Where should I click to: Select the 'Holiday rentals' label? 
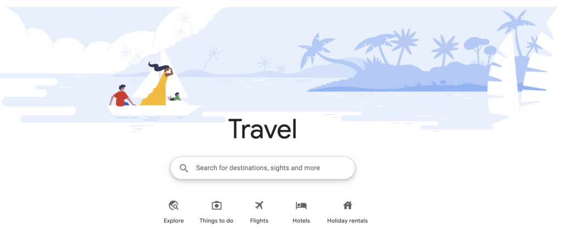pyautogui.click(x=347, y=221)
